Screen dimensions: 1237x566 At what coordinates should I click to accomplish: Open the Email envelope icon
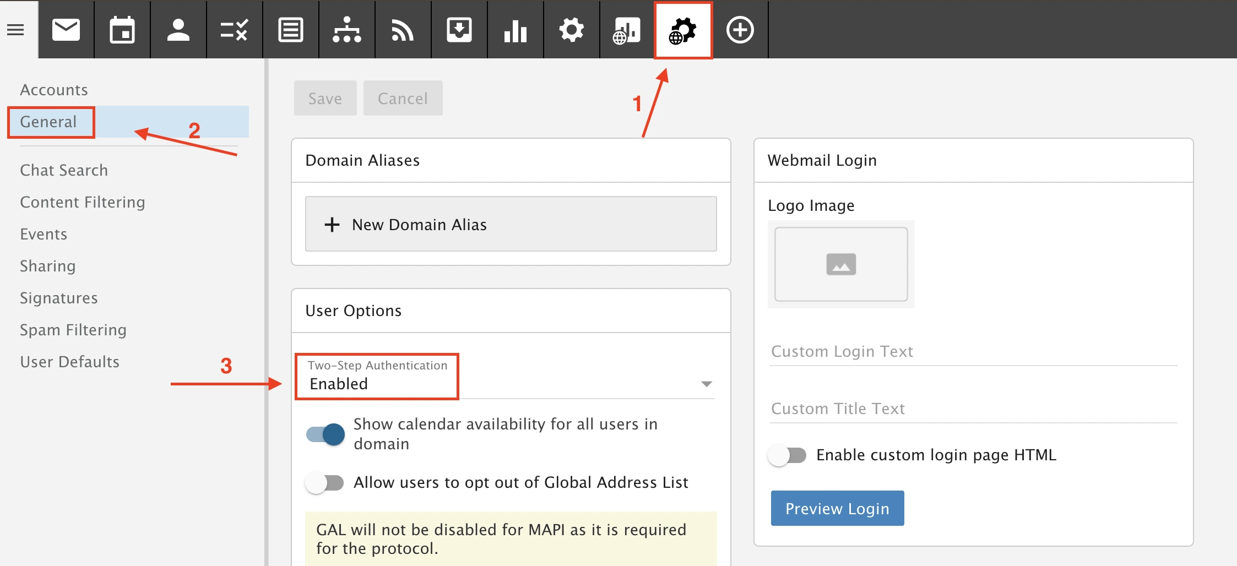[x=66, y=30]
